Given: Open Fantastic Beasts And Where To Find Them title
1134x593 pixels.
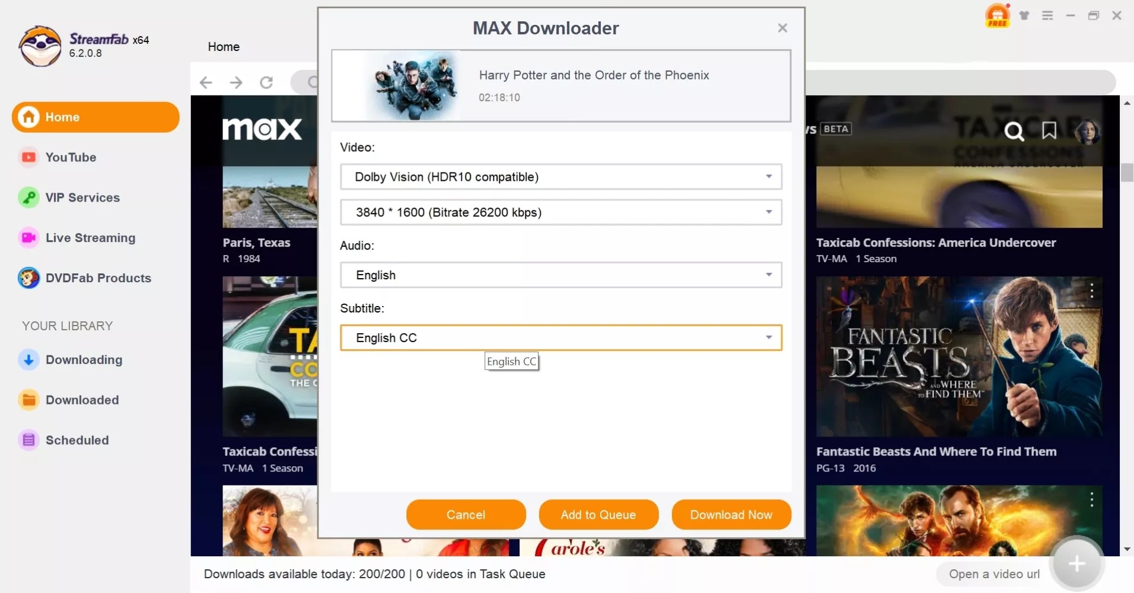Looking at the screenshot, I should click(936, 452).
